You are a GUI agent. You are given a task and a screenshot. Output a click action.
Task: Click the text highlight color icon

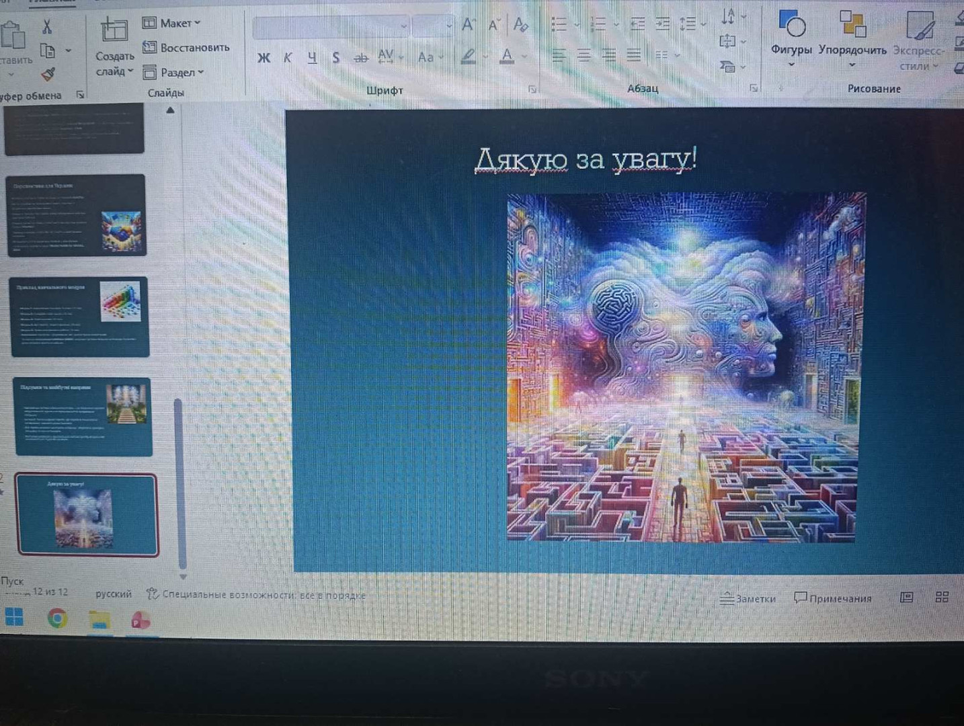click(469, 57)
